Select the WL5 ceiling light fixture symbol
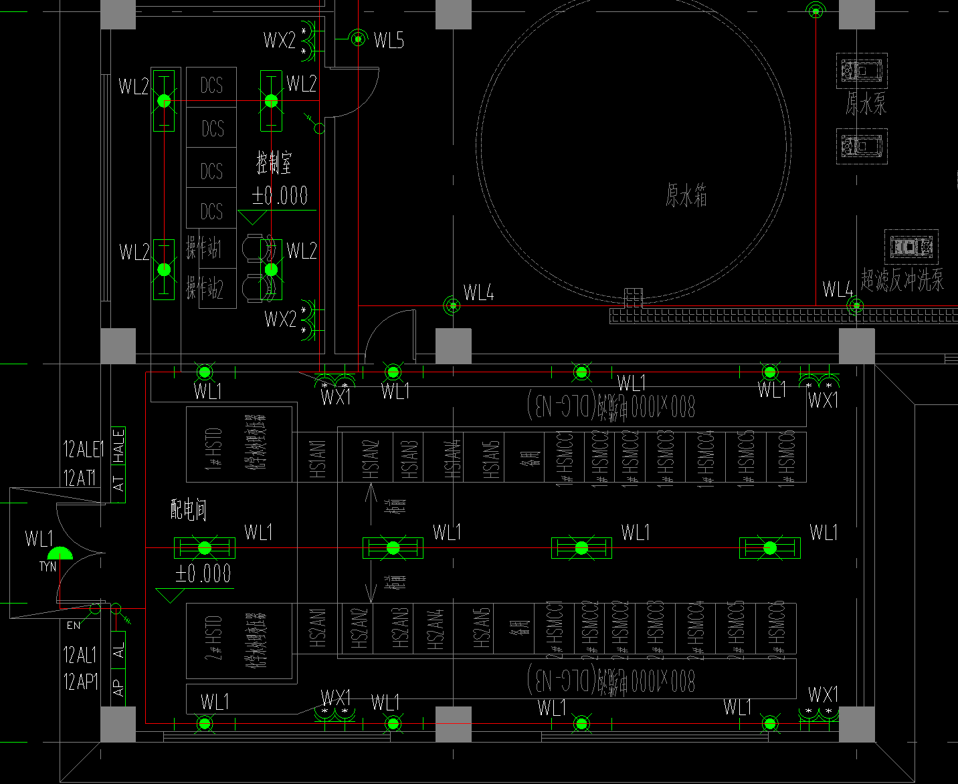The width and height of the screenshot is (958, 784). tap(359, 39)
